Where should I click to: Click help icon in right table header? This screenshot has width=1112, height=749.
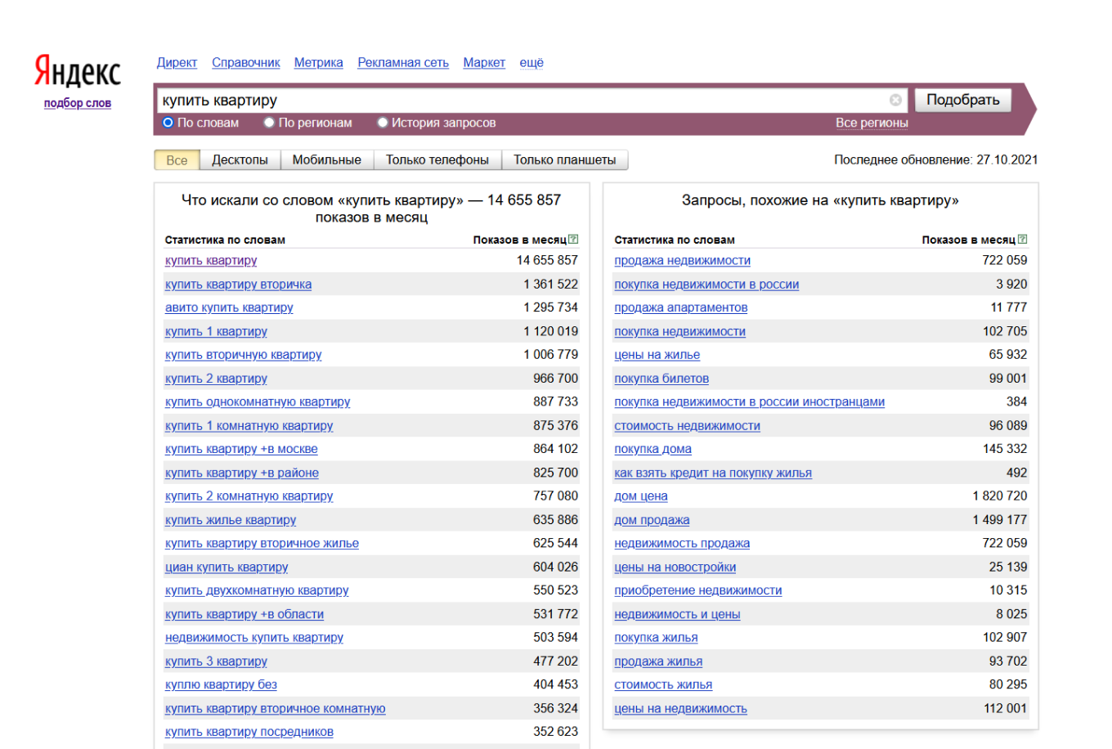point(1022,240)
